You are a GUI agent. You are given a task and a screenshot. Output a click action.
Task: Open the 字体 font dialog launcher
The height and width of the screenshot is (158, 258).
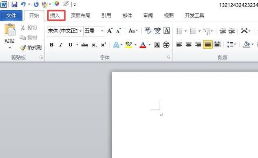pyautogui.click(x=168, y=57)
